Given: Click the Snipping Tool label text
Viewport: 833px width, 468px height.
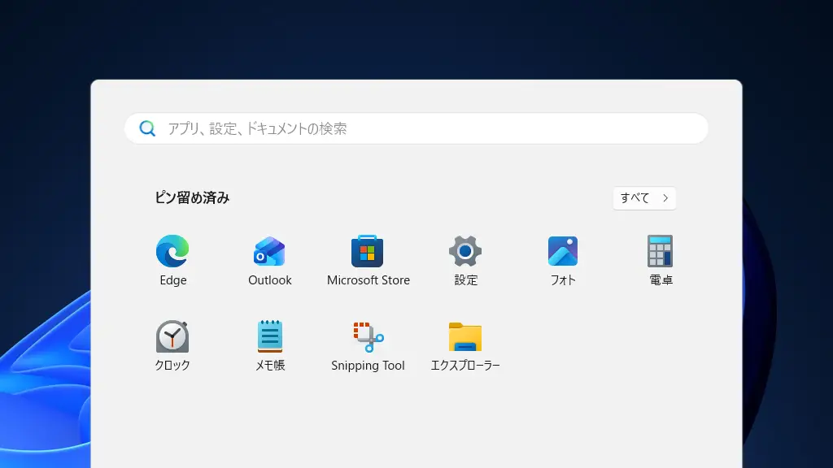Looking at the screenshot, I should pyautogui.click(x=368, y=366).
